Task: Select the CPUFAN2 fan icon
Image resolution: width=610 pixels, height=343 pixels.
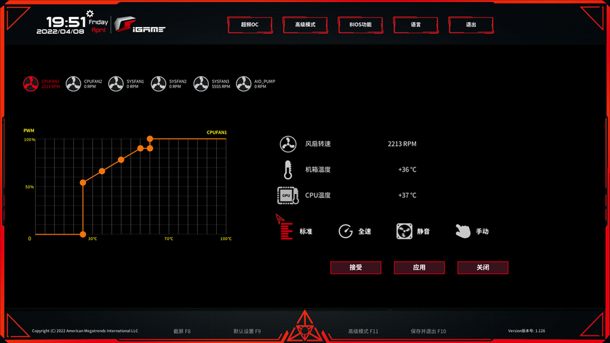Action: 73,84
